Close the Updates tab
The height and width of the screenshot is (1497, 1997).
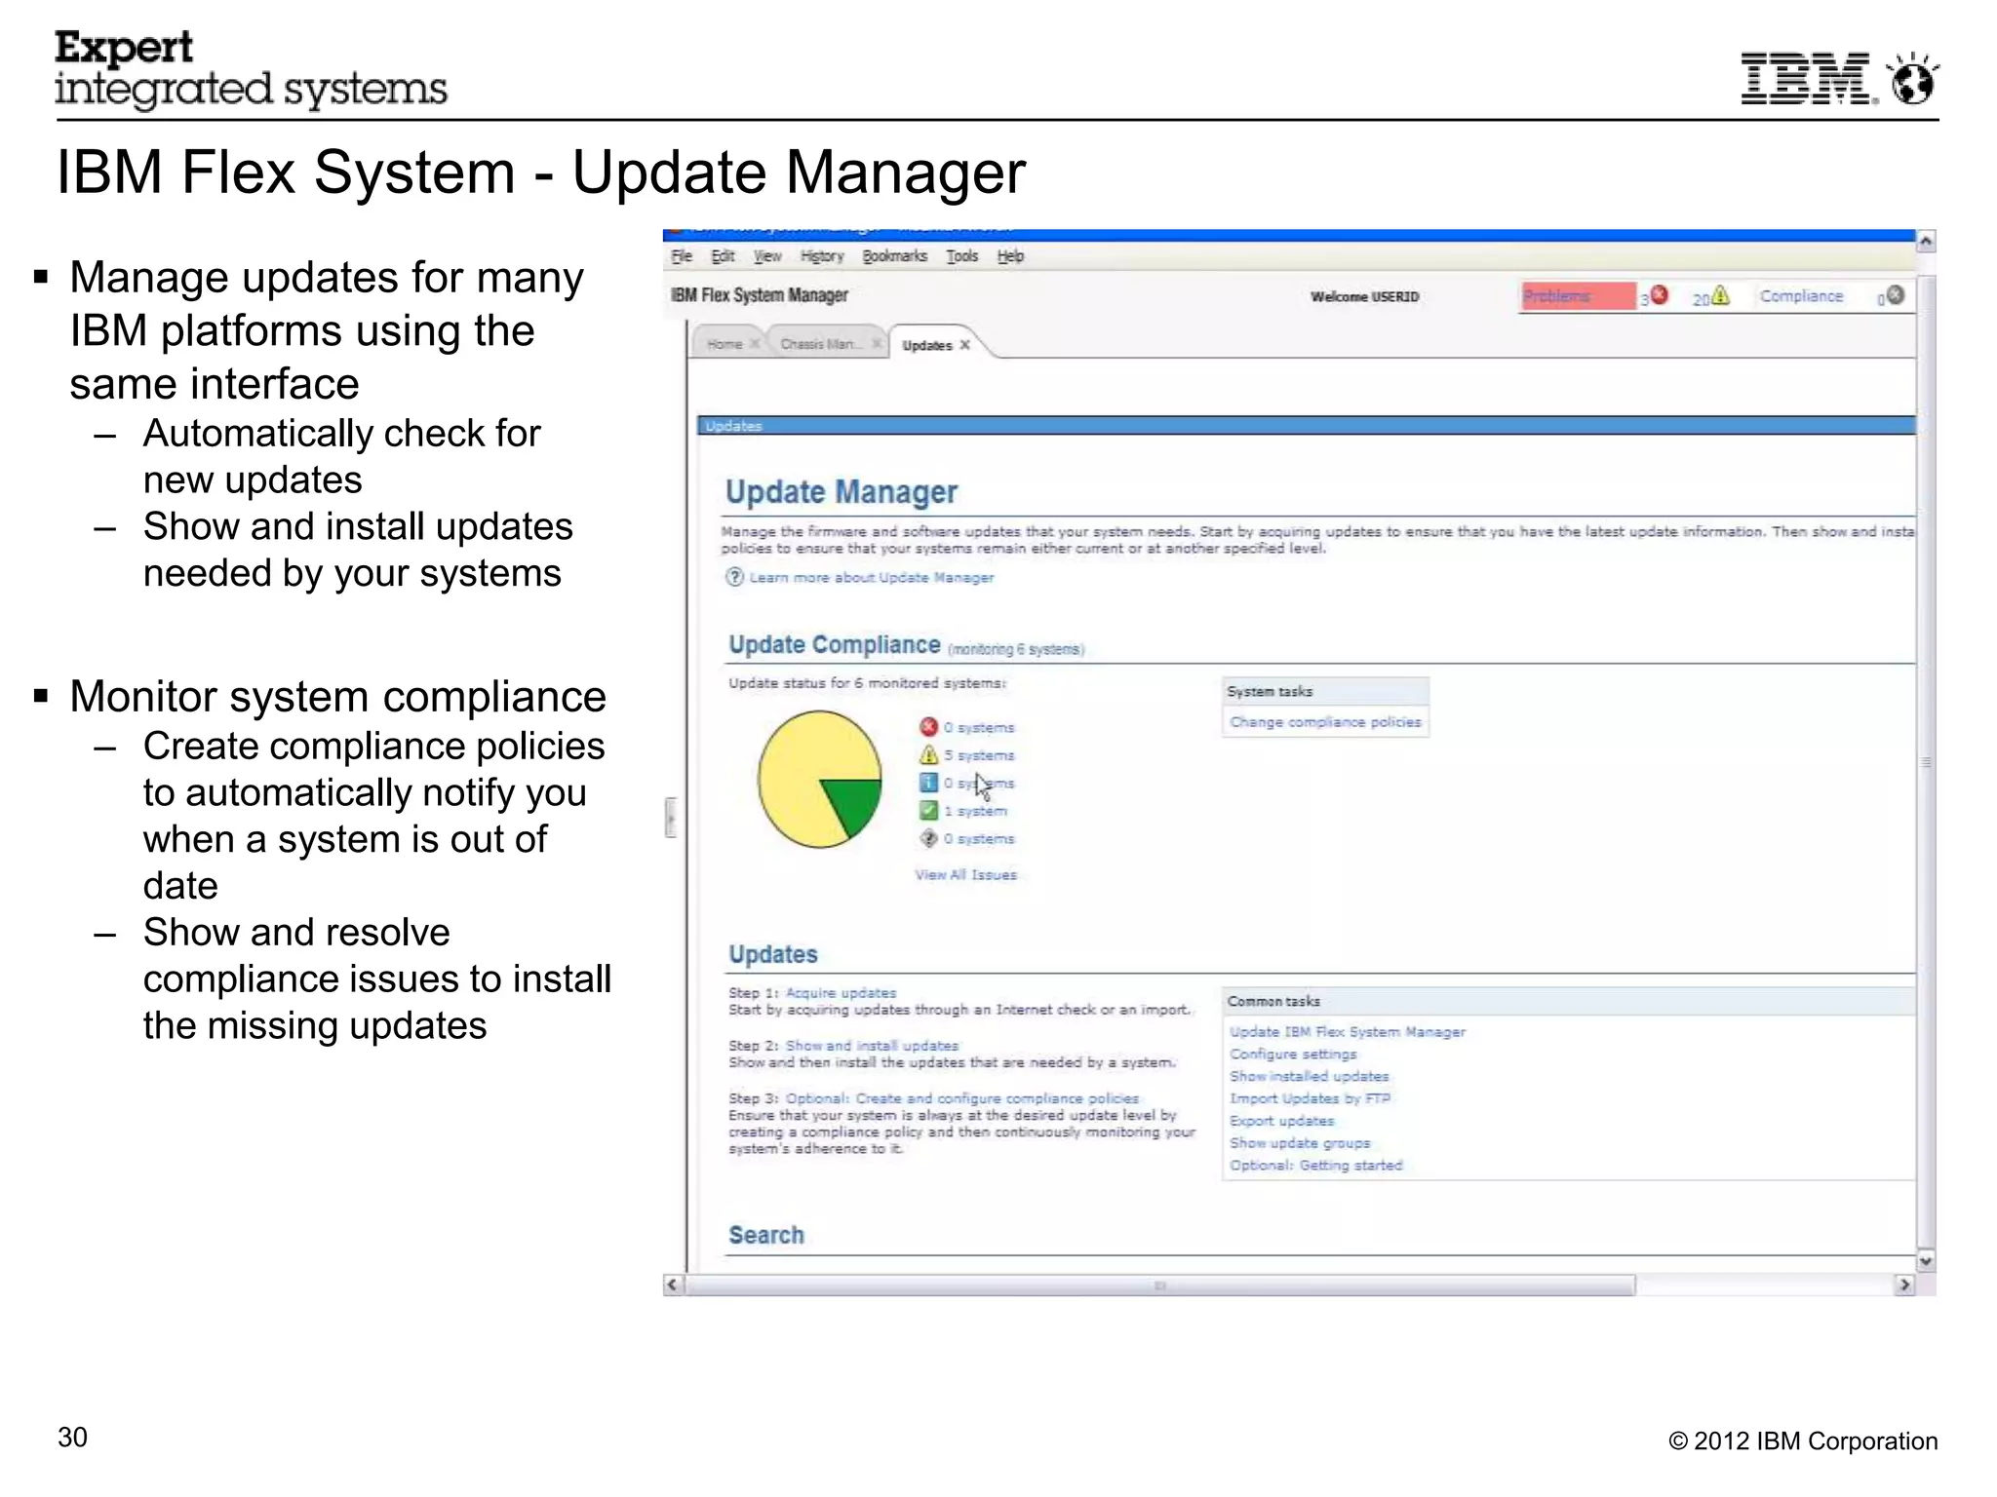click(x=964, y=345)
